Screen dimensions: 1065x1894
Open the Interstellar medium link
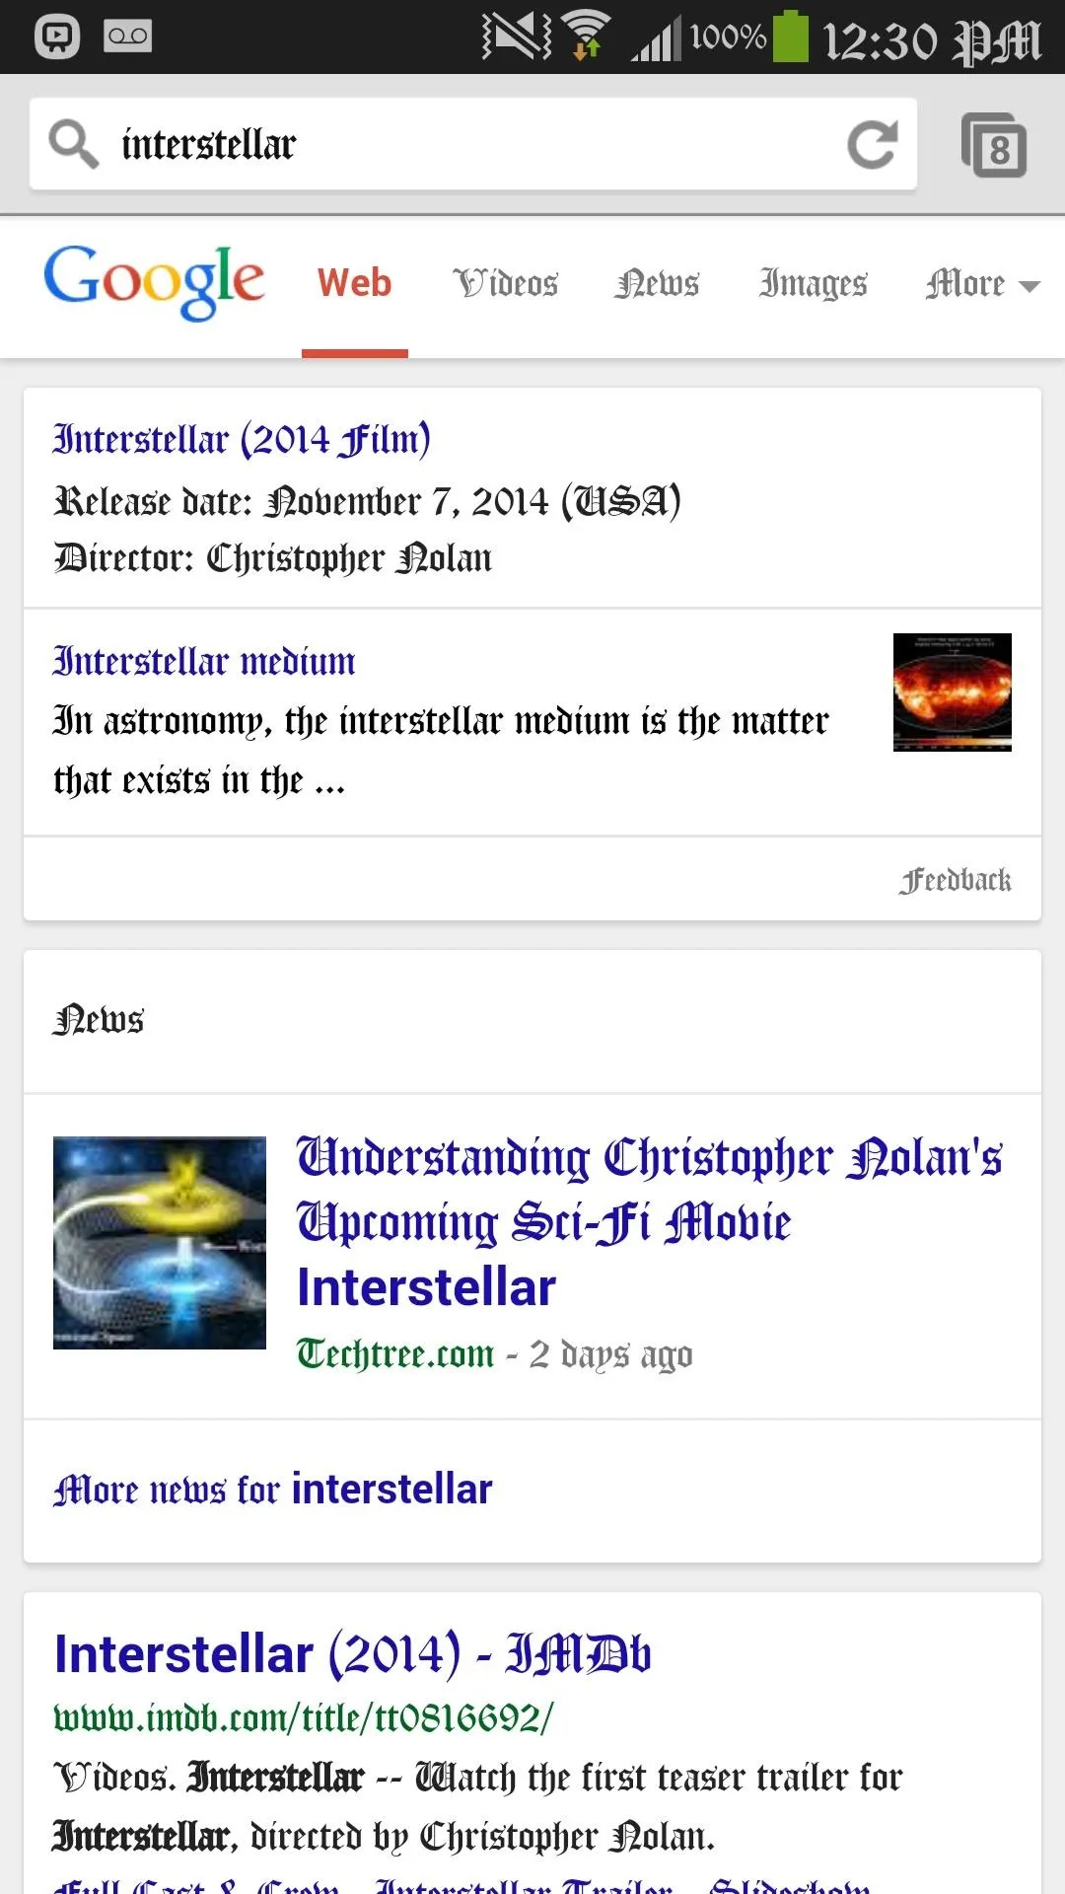pos(204,661)
